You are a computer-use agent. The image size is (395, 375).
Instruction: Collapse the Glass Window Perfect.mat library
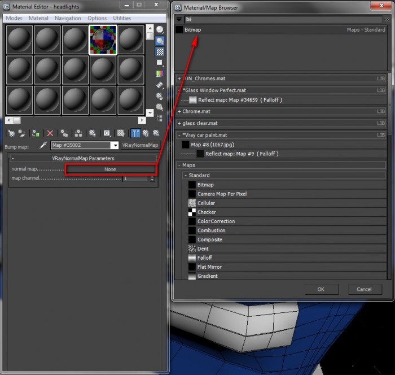[179, 90]
